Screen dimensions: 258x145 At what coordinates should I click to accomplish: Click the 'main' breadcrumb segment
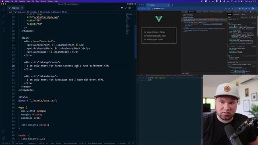[57, 12]
